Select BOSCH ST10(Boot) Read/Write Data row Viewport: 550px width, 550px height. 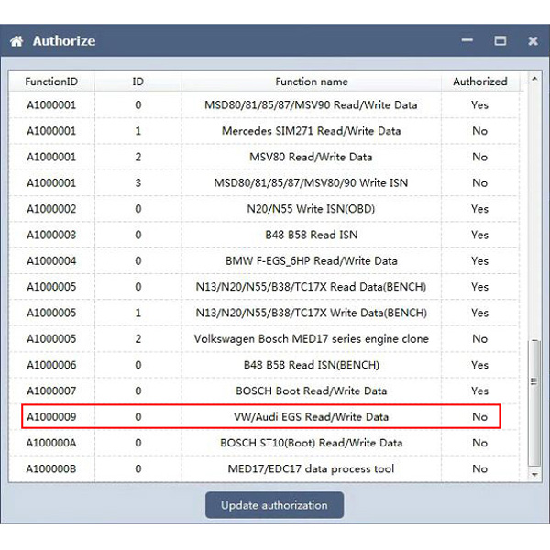(x=264, y=443)
